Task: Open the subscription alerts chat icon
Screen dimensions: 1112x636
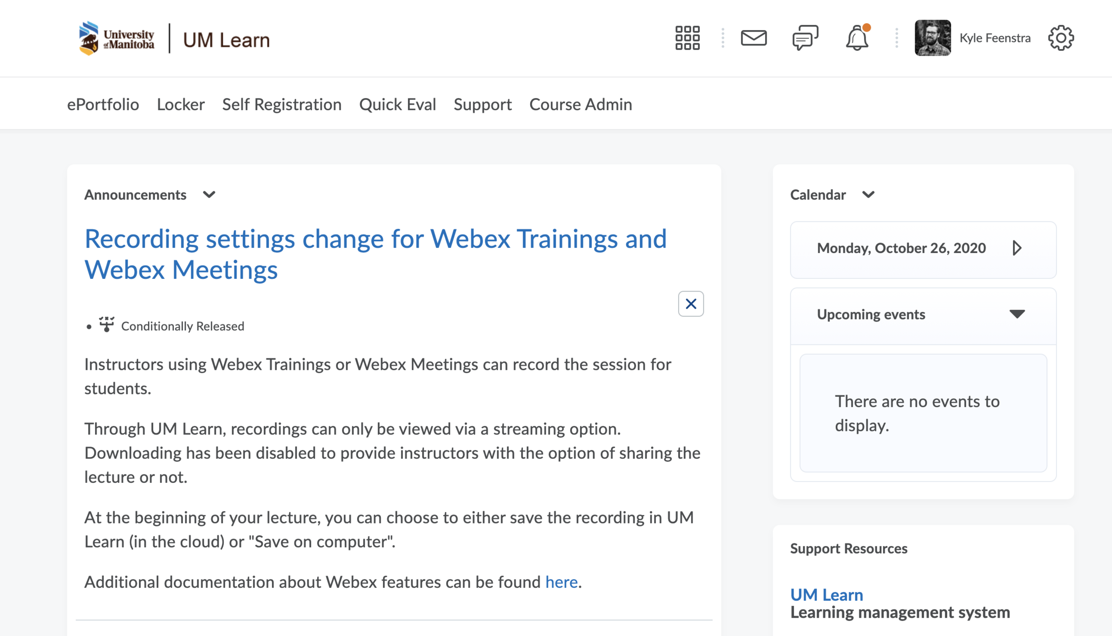Action: [805, 38]
